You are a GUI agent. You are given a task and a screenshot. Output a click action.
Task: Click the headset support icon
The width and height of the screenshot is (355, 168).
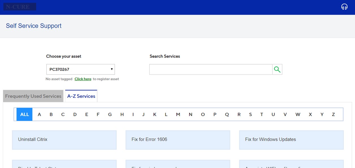tap(344, 7)
